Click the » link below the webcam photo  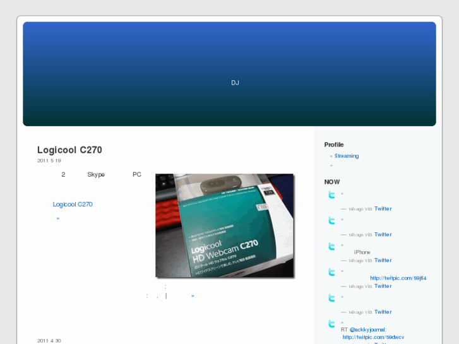pyautogui.click(x=193, y=296)
